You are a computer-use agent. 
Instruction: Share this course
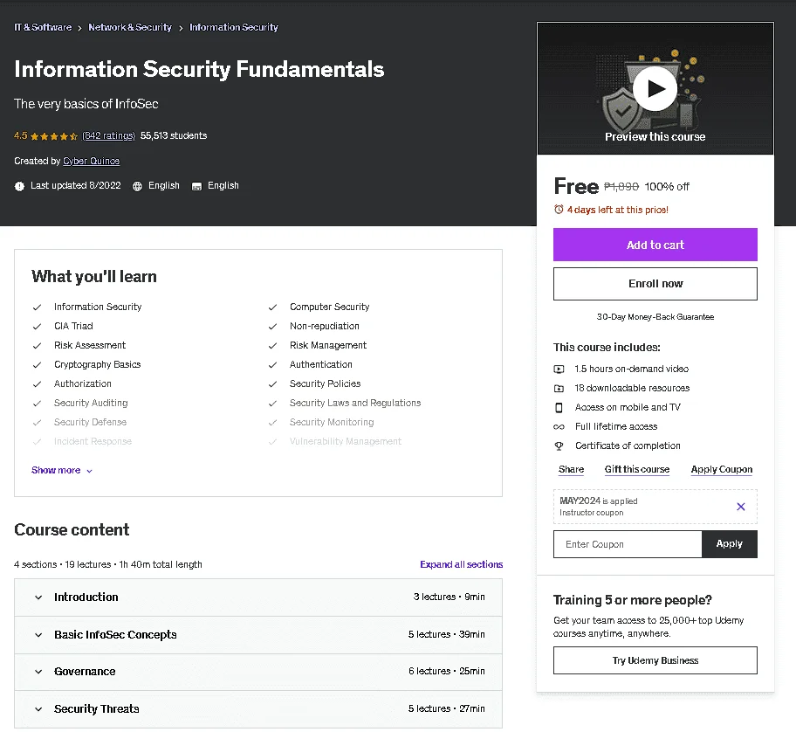571,469
